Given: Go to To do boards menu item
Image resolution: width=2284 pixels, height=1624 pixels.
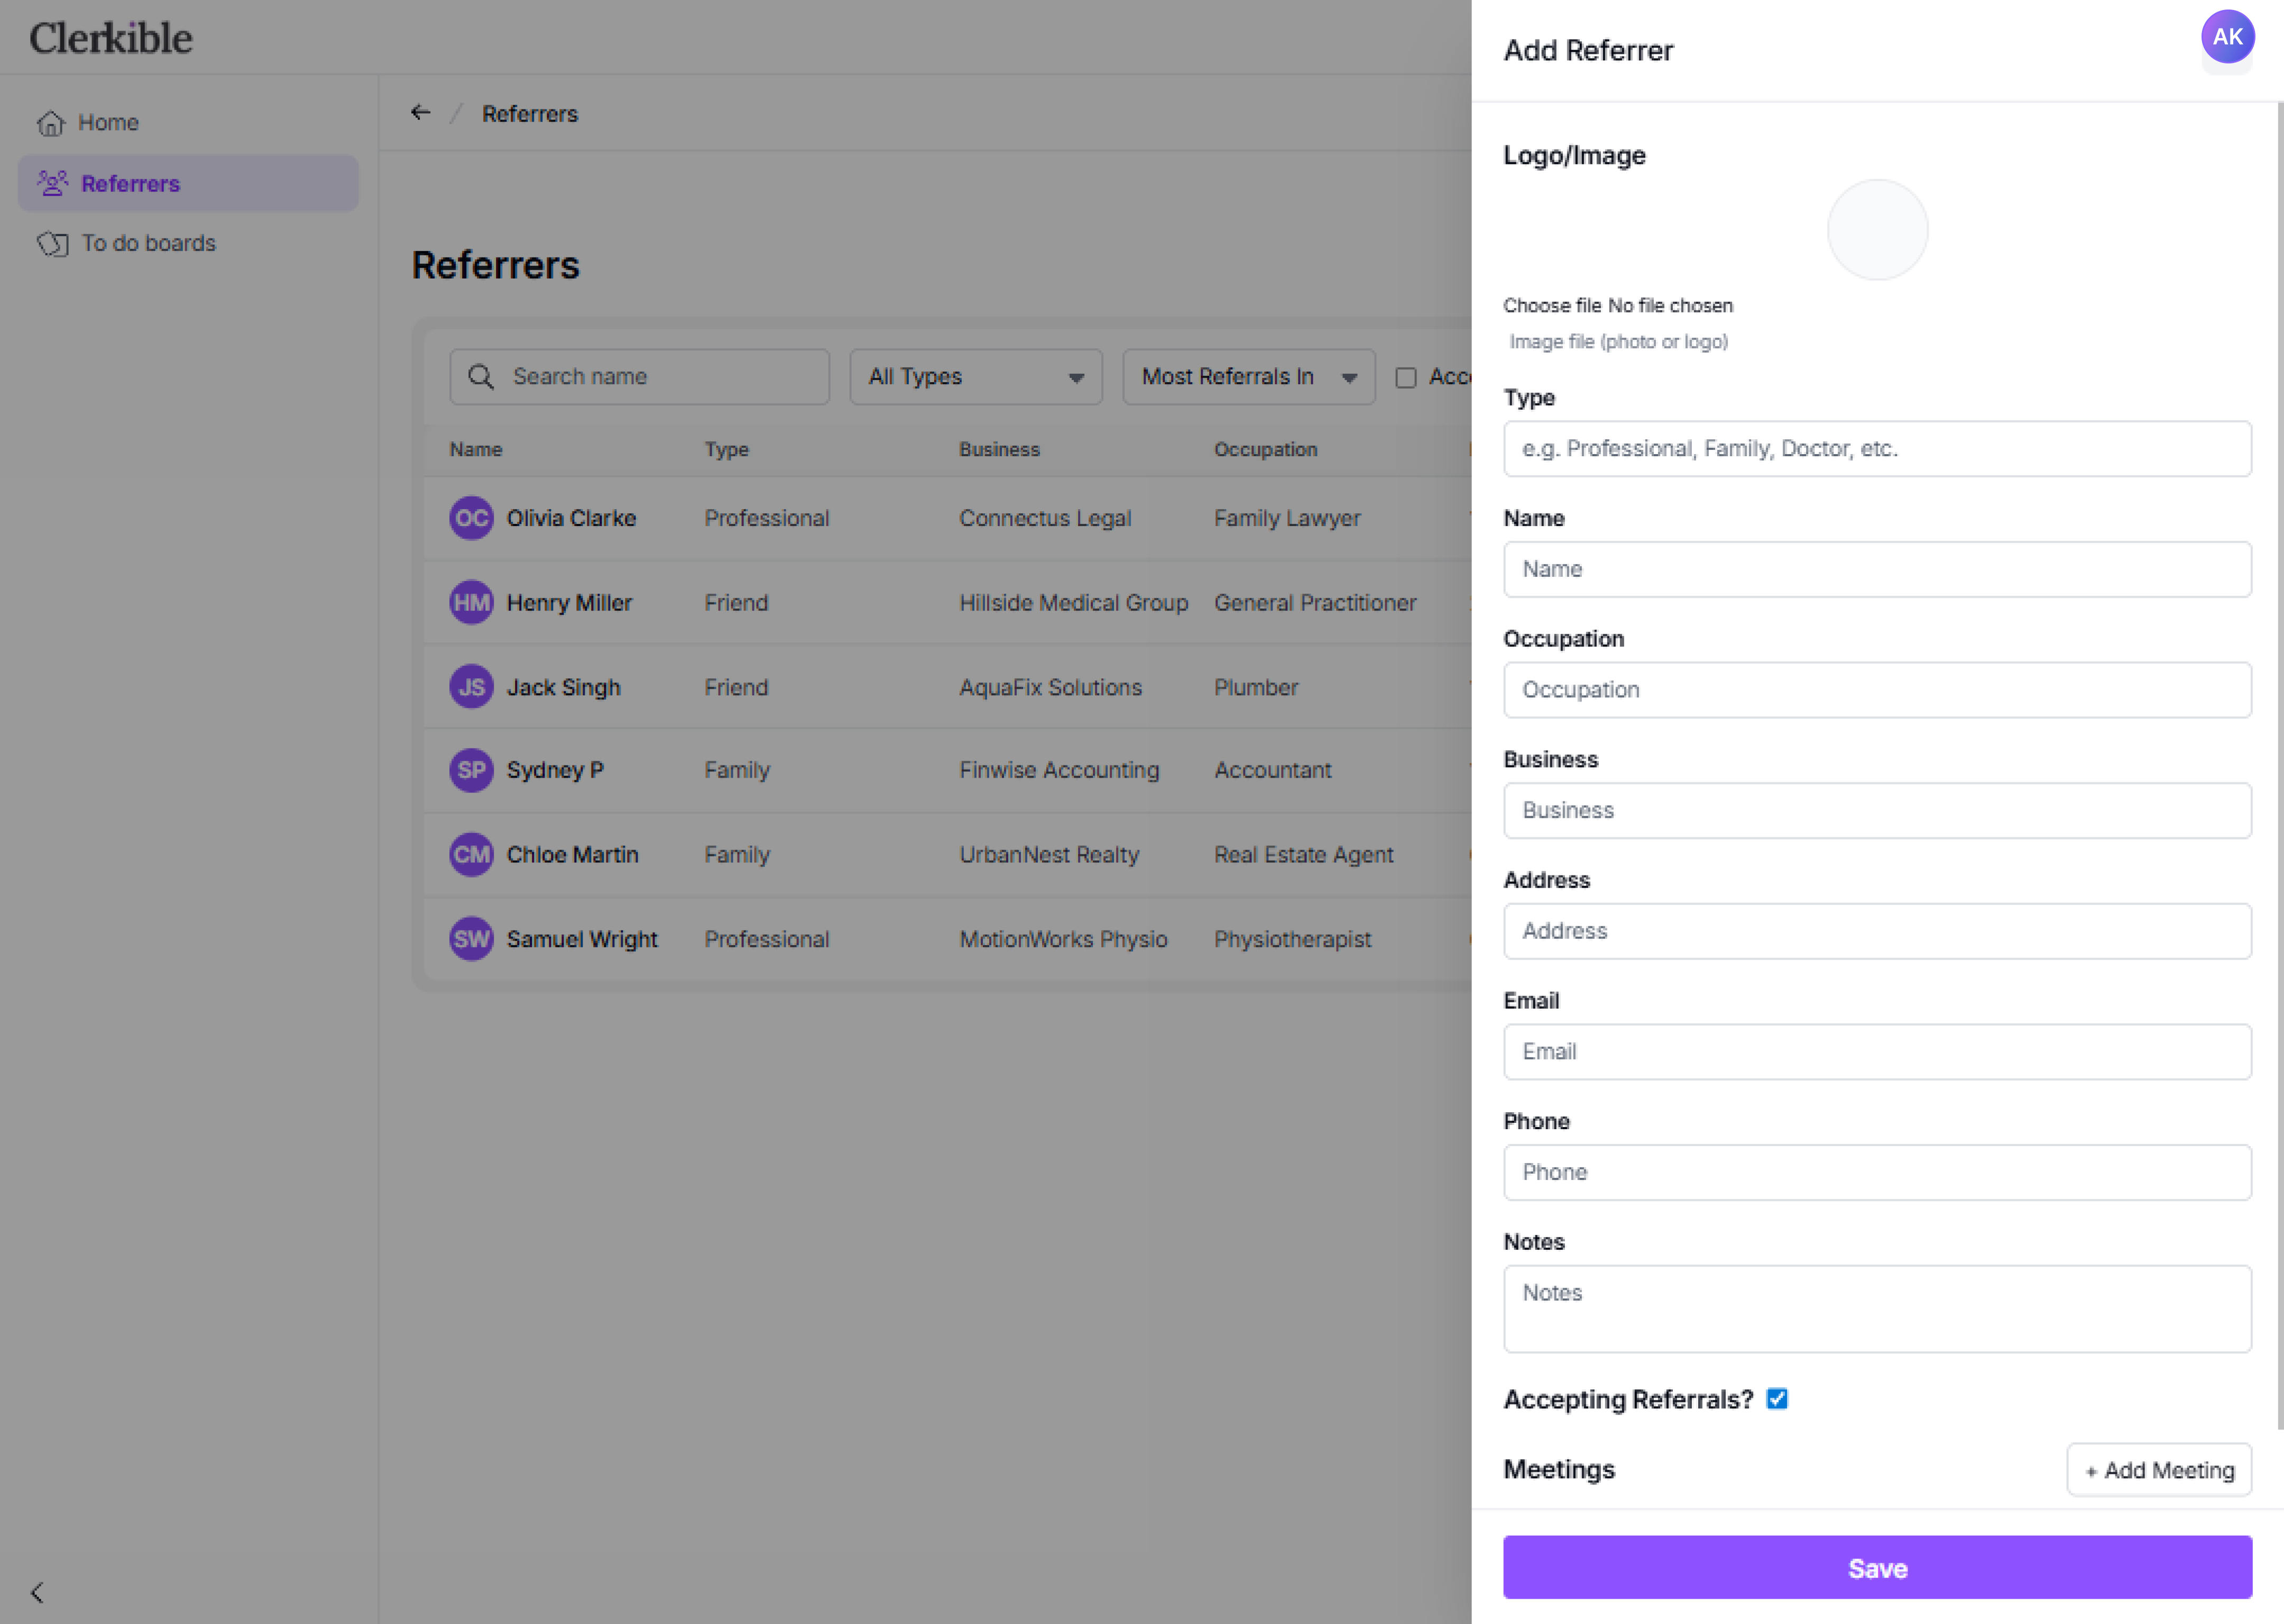Looking at the screenshot, I should (148, 243).
